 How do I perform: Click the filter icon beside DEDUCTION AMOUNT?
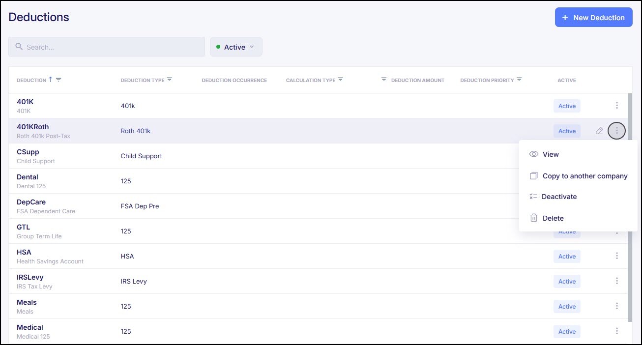click(x=384, y=79)
